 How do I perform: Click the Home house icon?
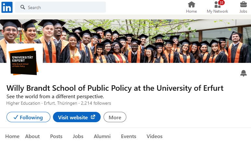192,5
